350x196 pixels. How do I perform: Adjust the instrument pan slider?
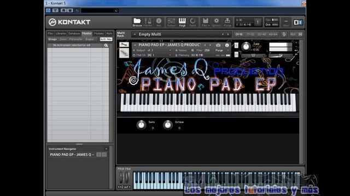point(253,56)
